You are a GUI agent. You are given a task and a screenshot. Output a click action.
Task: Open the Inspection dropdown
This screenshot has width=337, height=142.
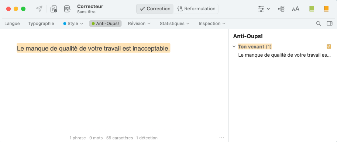click(212, 24)
